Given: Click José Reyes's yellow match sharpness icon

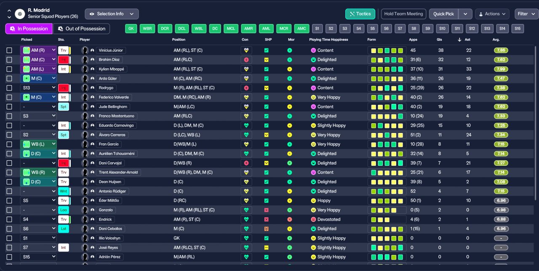Looking at the screenshot, I should coord(266,247).
